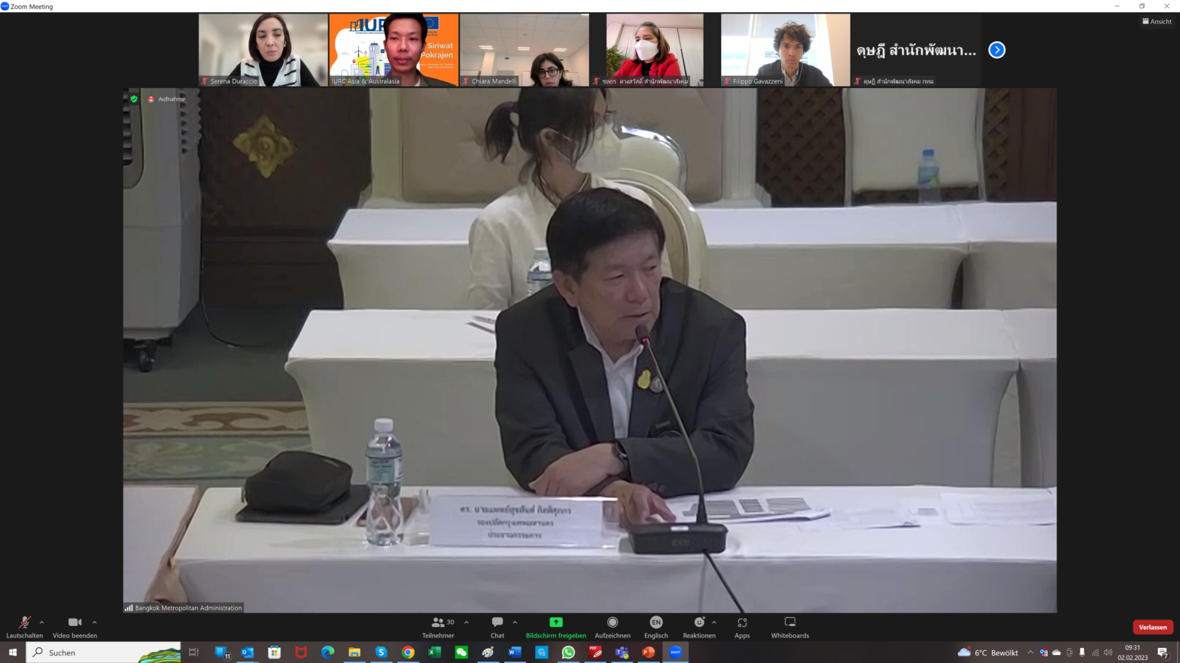
Task: Expand video options arrow beside Video beenden
Action: click(94, 622)
